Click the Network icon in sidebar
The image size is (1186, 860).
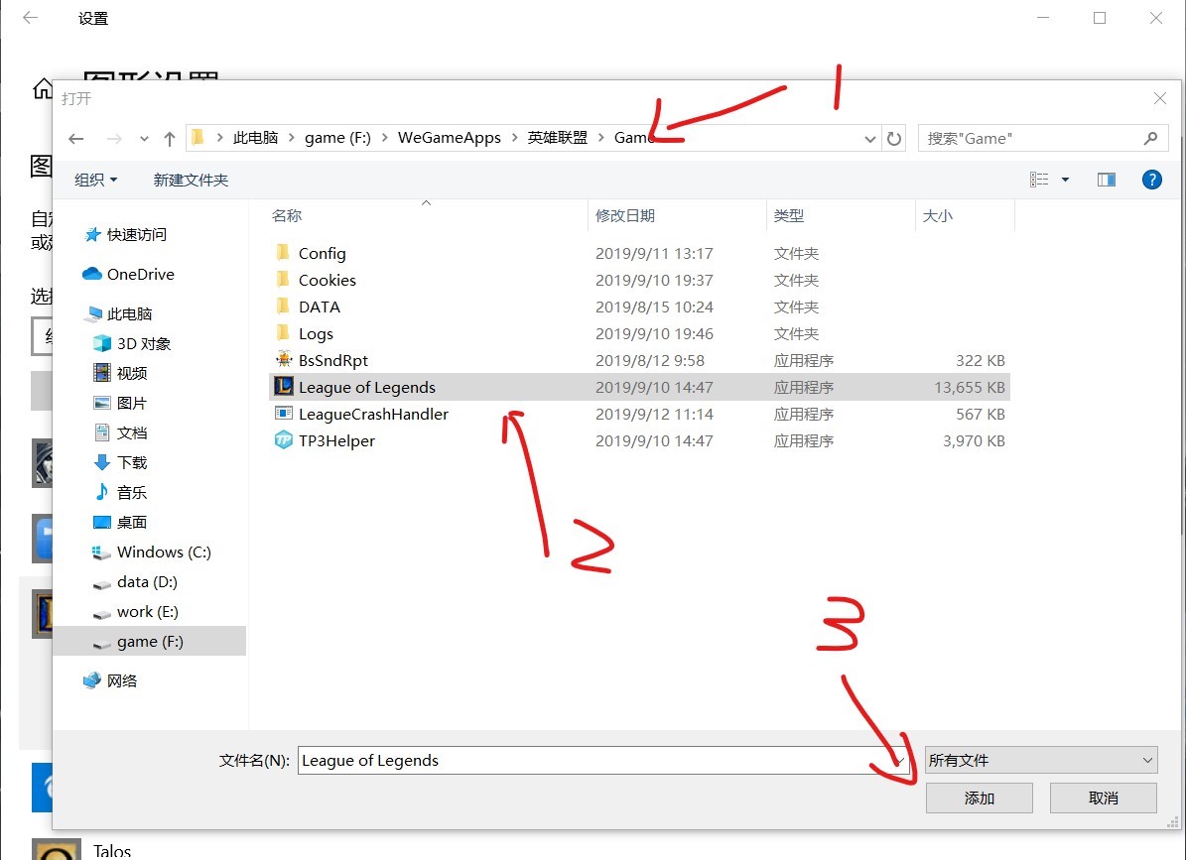(91, 680)
